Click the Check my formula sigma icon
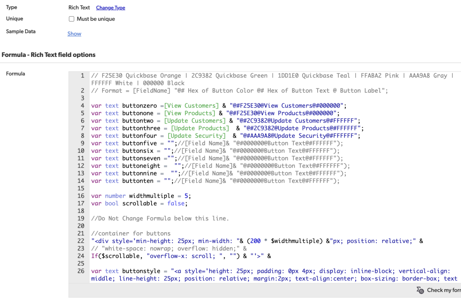This screenshot has width=461, height=308. tap(420, 290)
